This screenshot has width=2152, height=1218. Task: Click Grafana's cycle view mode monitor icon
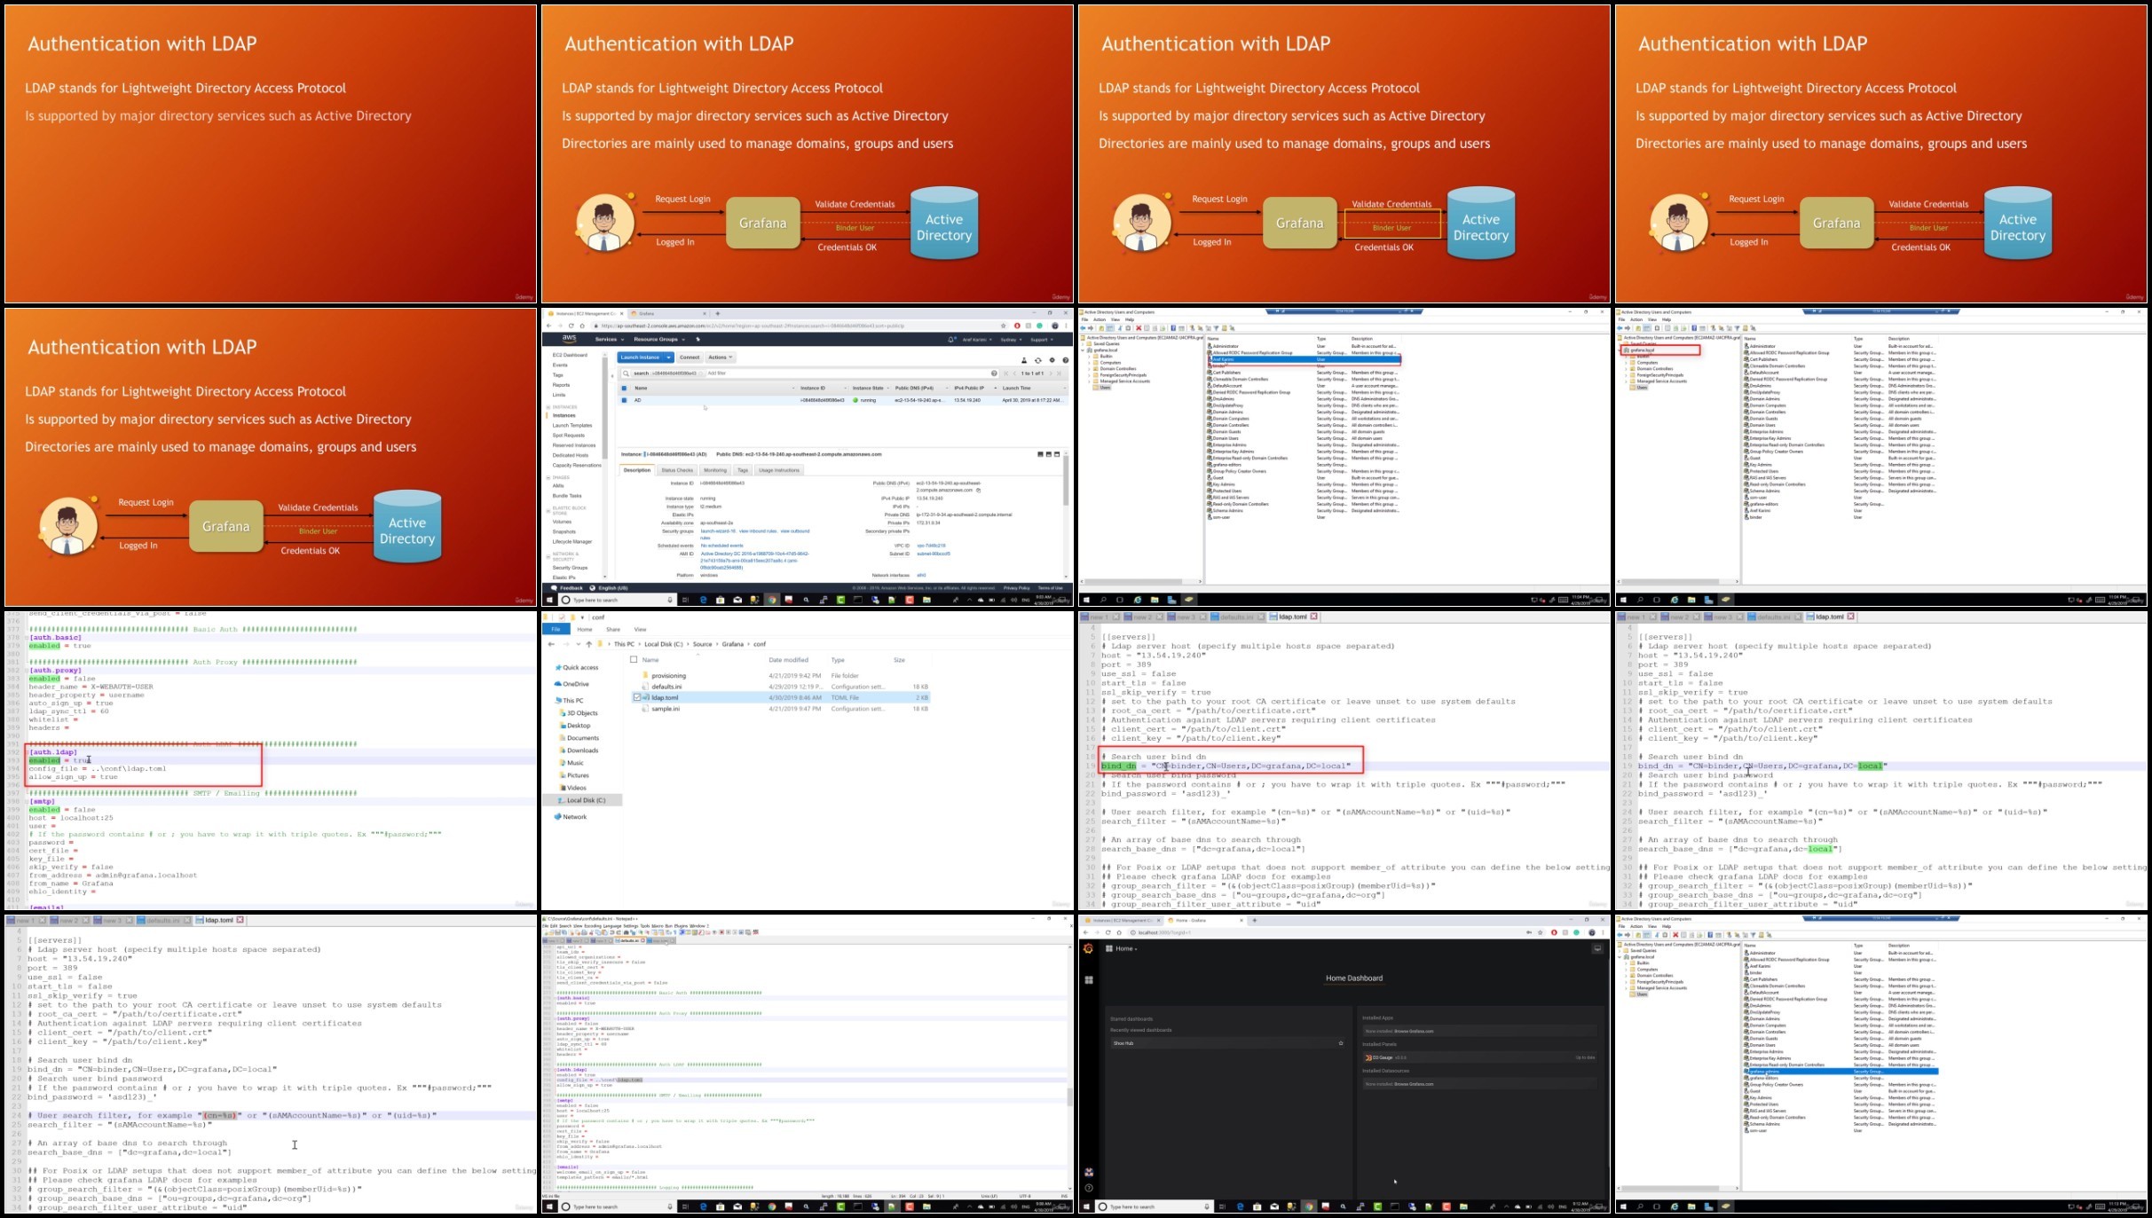(x=1596, y=948)
